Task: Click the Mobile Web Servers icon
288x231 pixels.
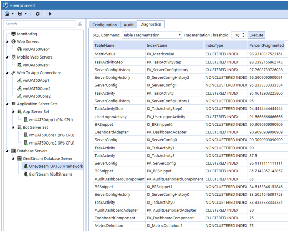Action: coord(13,57)
